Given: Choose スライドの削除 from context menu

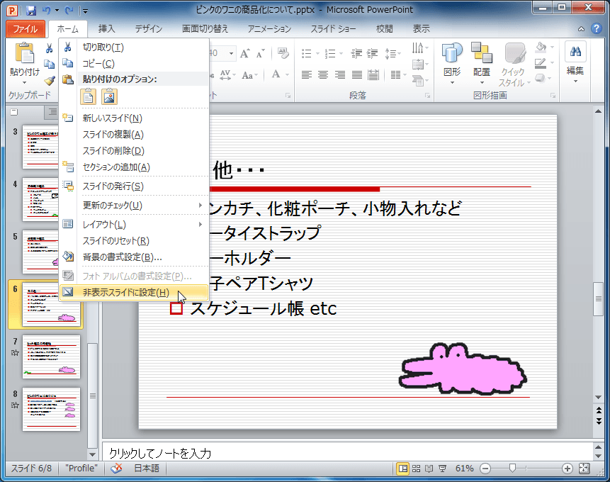Looking at the screenshot, I should coord(134,151).
